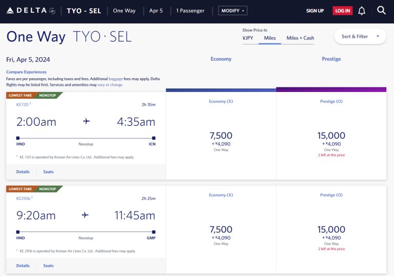Open the search magnifier icon
This screenshot has width=394, height=276.
point(381,10)
